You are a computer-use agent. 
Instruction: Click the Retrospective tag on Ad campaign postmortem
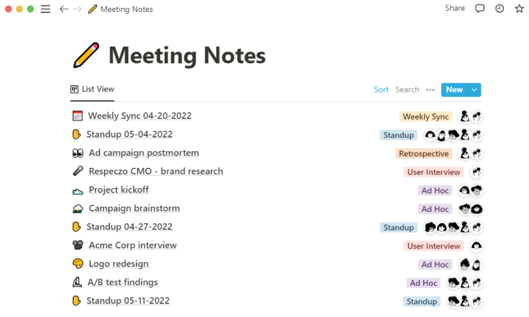point(423,154)
